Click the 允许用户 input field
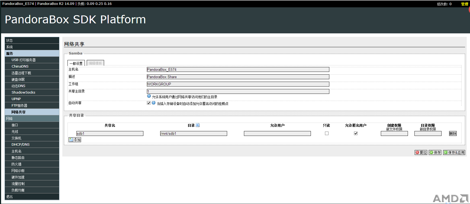 (277, 133)
